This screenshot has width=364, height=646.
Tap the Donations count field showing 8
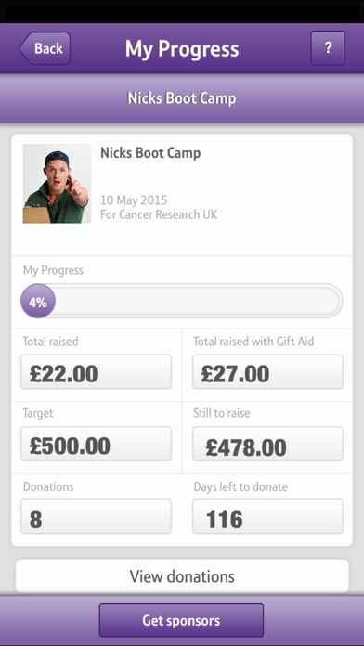point(96,517)
